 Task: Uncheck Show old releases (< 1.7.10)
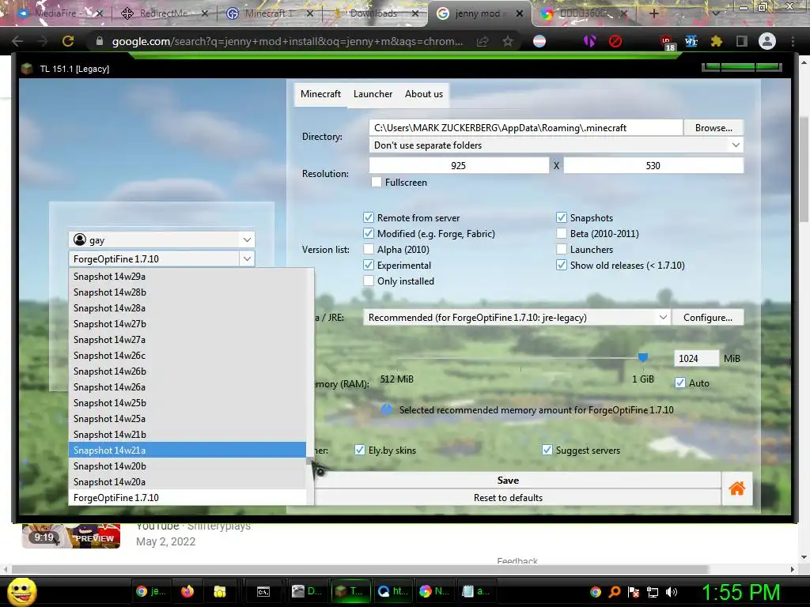(x=562, y=266)
